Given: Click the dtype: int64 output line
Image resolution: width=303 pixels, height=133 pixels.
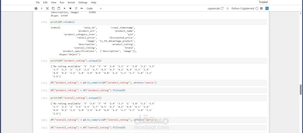Looking at the screenshot, I should pos(59,16).
